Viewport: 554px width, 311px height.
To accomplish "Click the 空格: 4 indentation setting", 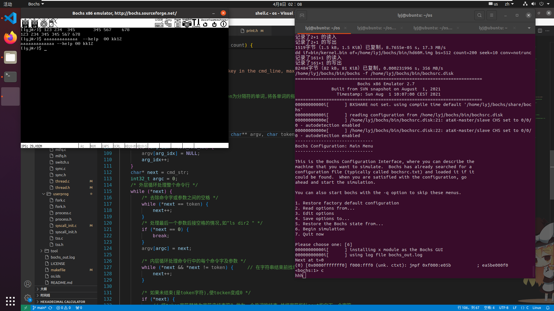I will 489,308.
